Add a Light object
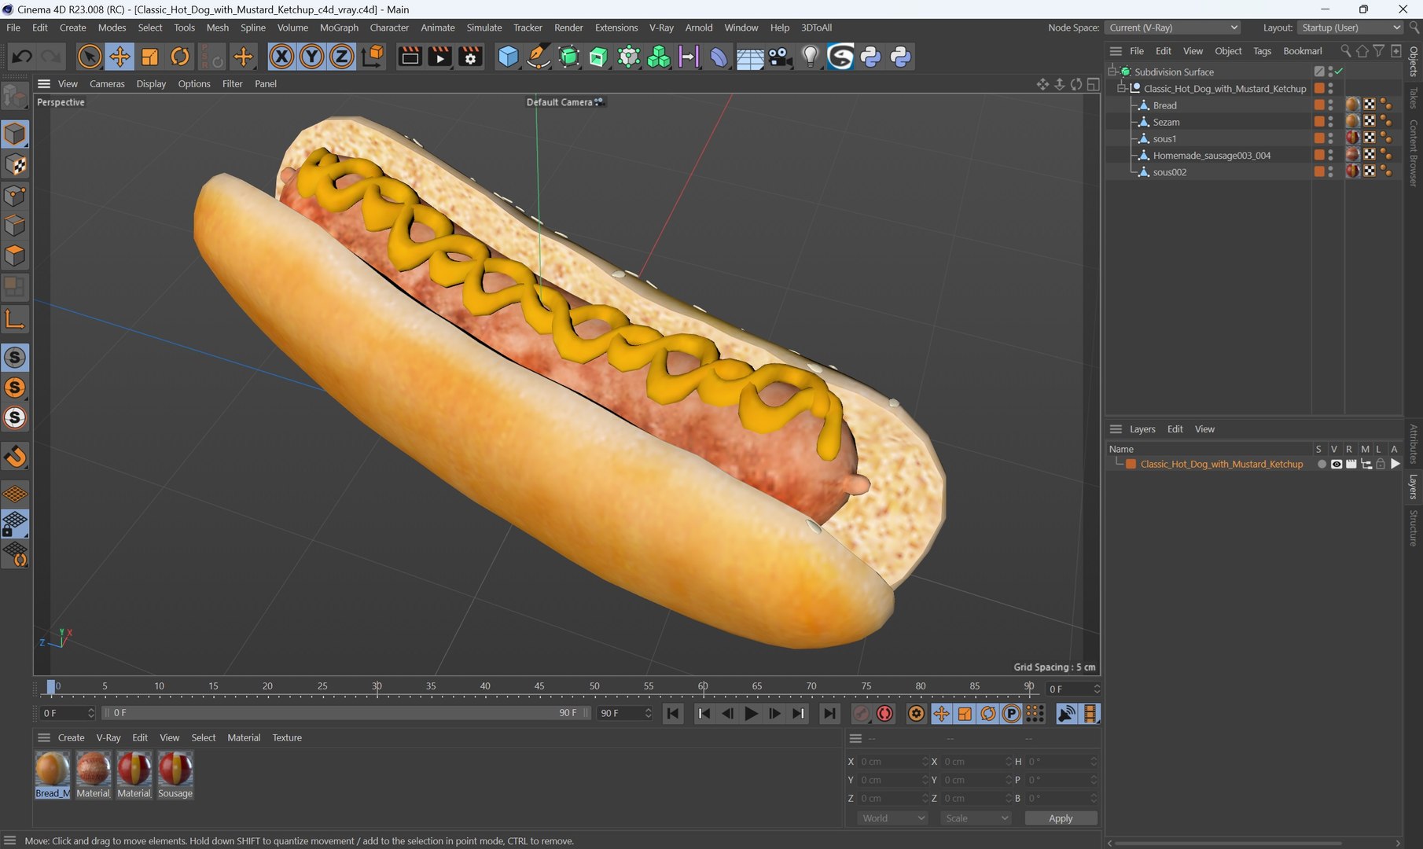Image resolution: width=1423 pixels, height=849 pixels. 811,57
